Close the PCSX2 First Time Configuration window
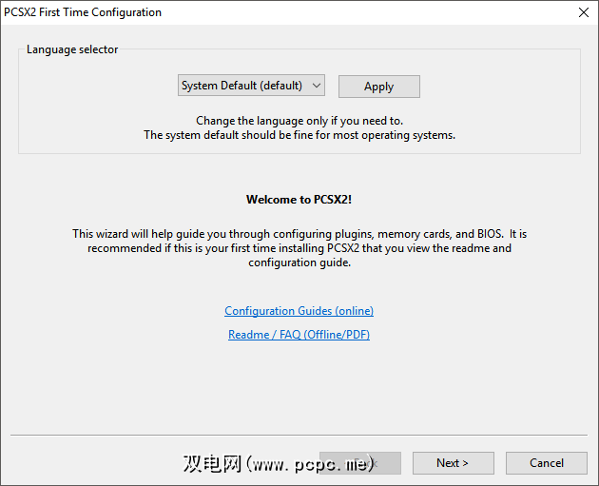 584,12
